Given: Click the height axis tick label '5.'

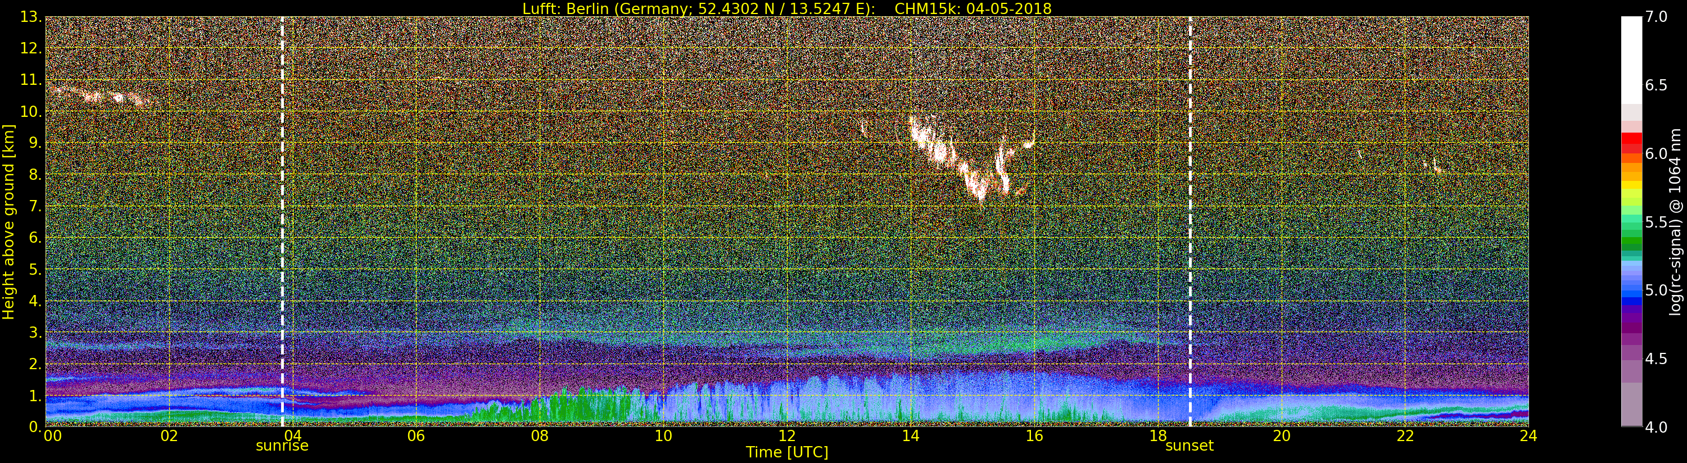Looking at the screenshot, I should pos(35,269).
